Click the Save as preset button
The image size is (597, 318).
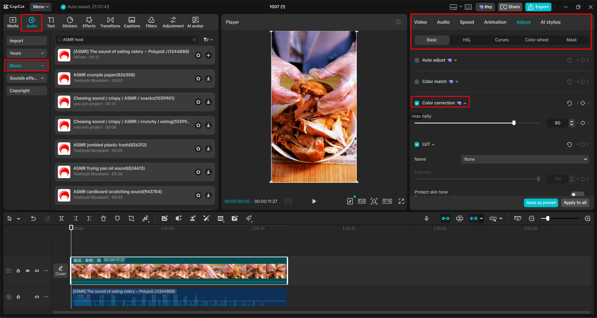click(541, 203)
